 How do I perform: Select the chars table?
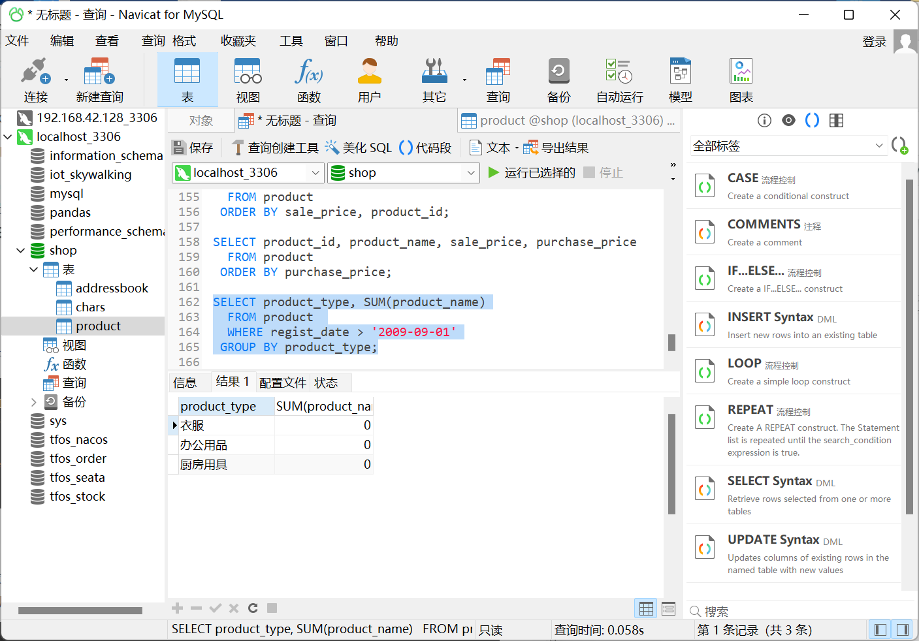click(x=90, y=307)
